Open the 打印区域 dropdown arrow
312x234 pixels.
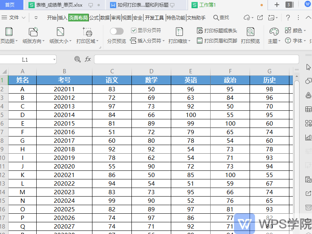97,41
